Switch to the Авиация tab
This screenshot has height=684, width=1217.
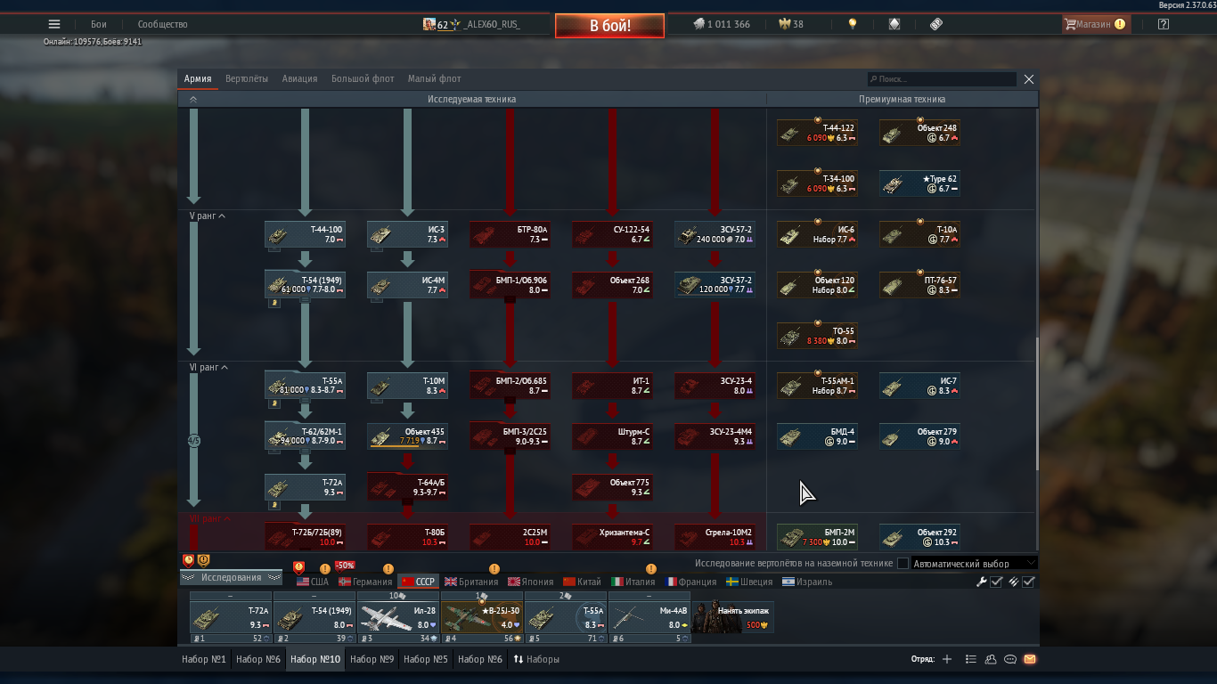point(299,79)
